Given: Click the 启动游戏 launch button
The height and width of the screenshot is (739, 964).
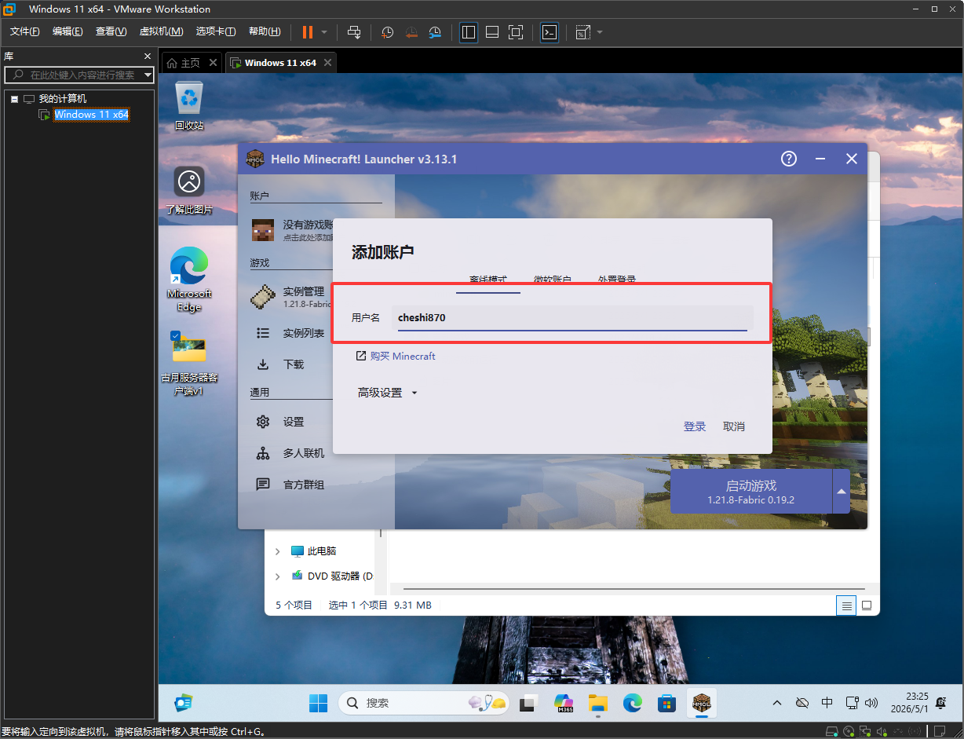Looking at the screenshot, I should [751, 492].
